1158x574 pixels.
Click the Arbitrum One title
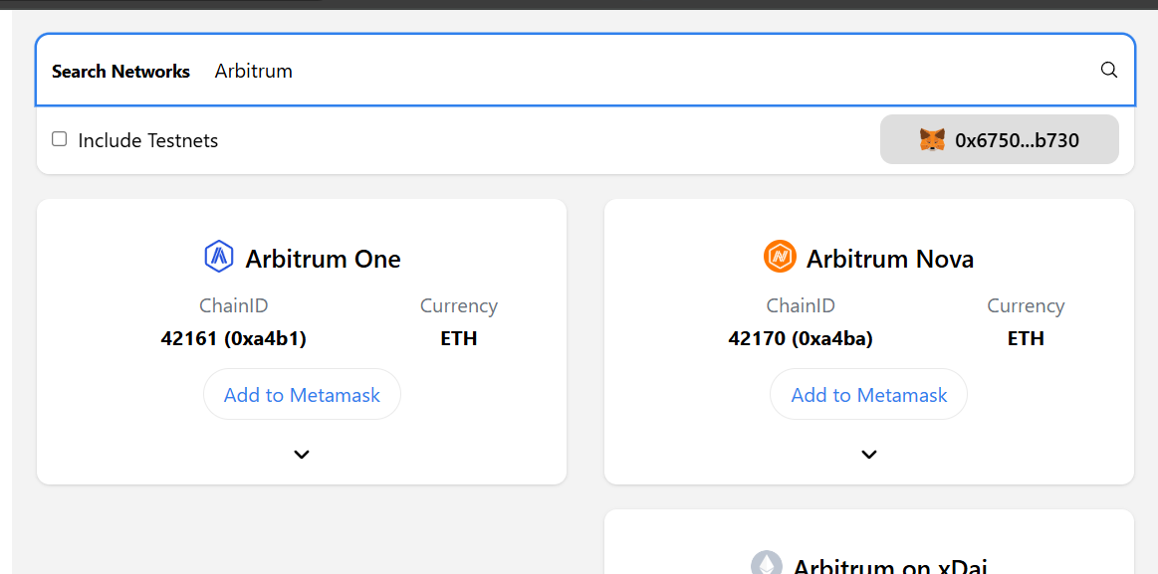coord(323,259)
